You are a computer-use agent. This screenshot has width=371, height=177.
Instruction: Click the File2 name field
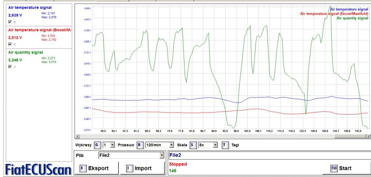coord(269,155)
